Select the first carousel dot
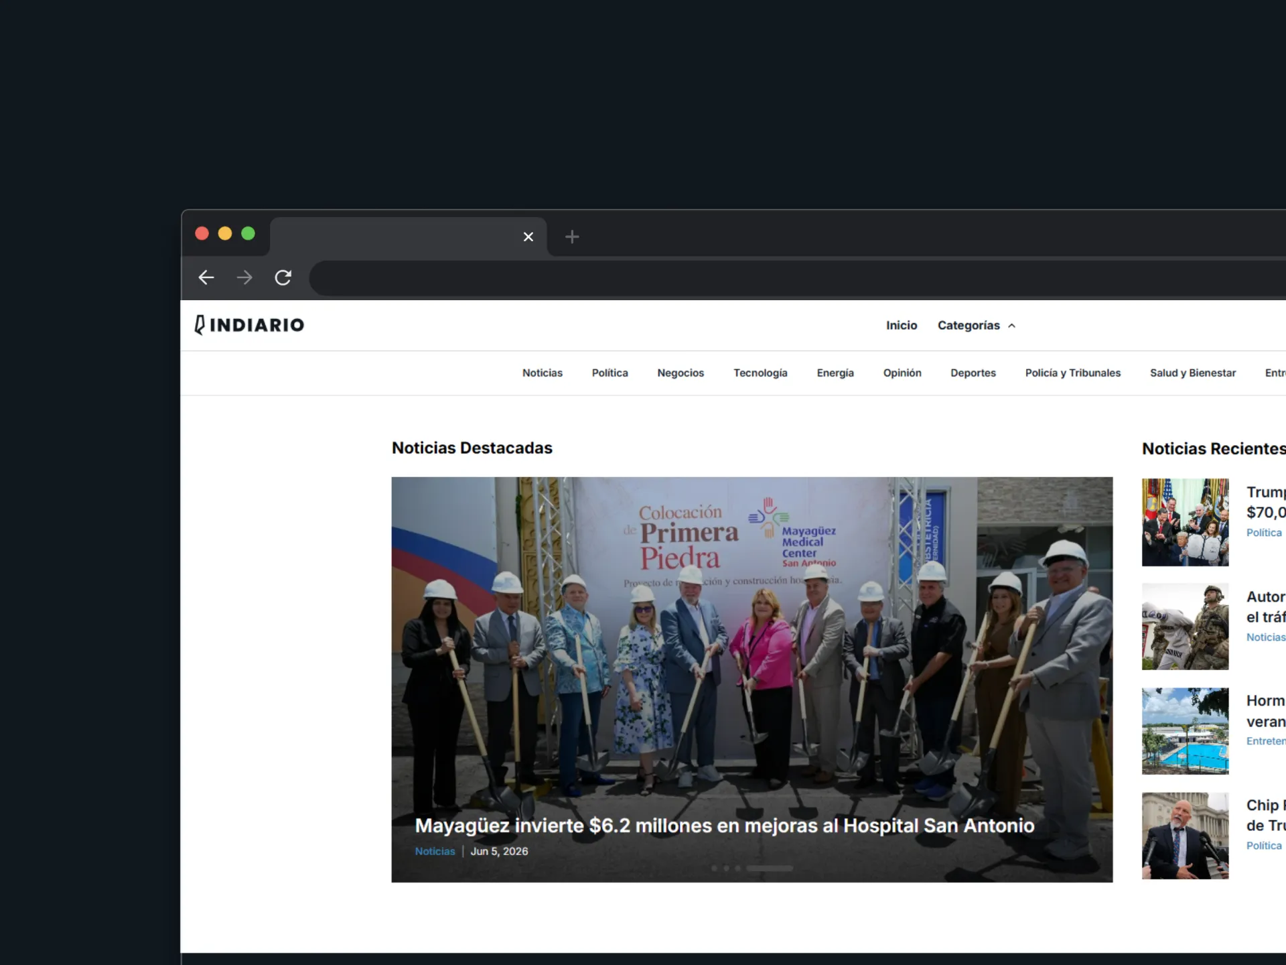This screenshot has width=1286, height=965. click(x=714, y=868)
